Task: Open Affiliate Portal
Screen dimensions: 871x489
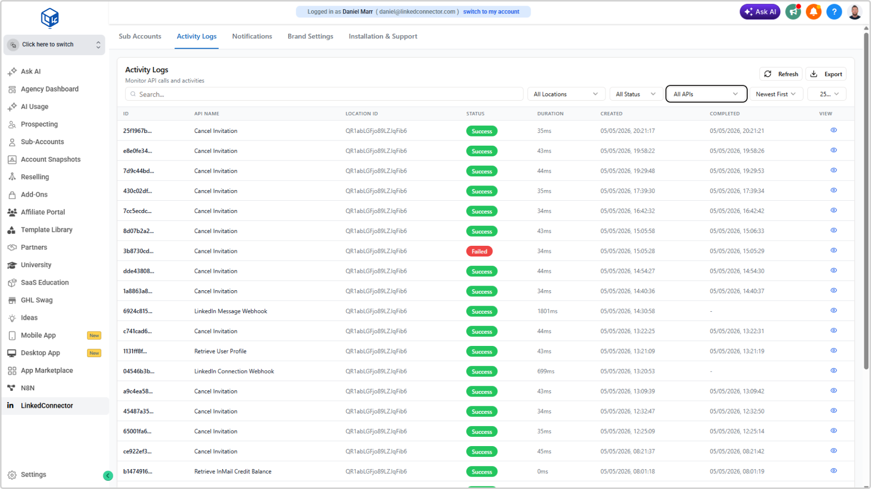Action: coord(42,212)
